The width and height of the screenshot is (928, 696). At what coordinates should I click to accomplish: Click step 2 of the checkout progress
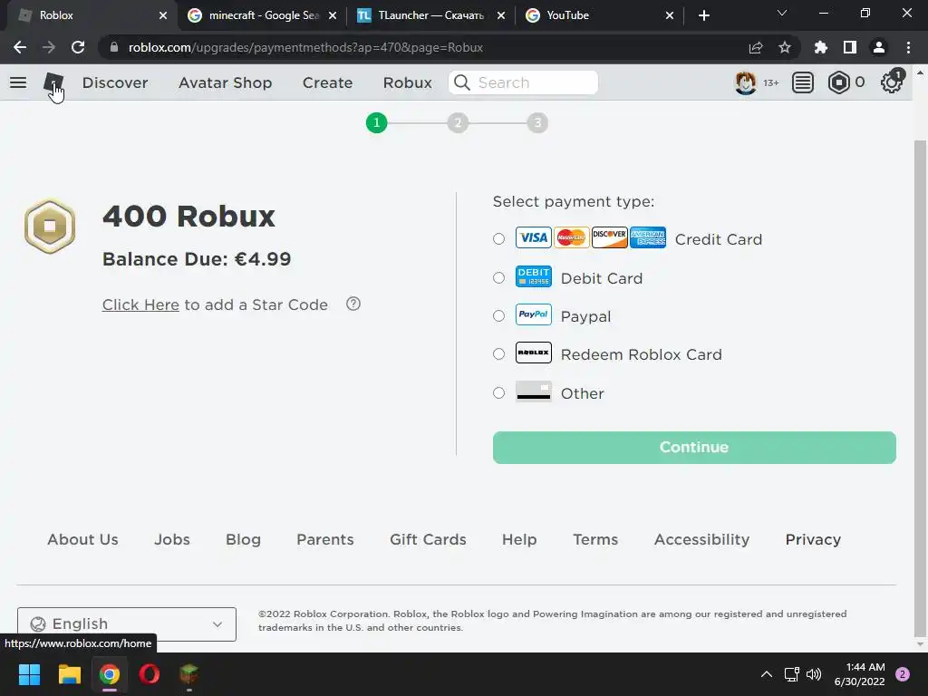click(x=458, y=122)
